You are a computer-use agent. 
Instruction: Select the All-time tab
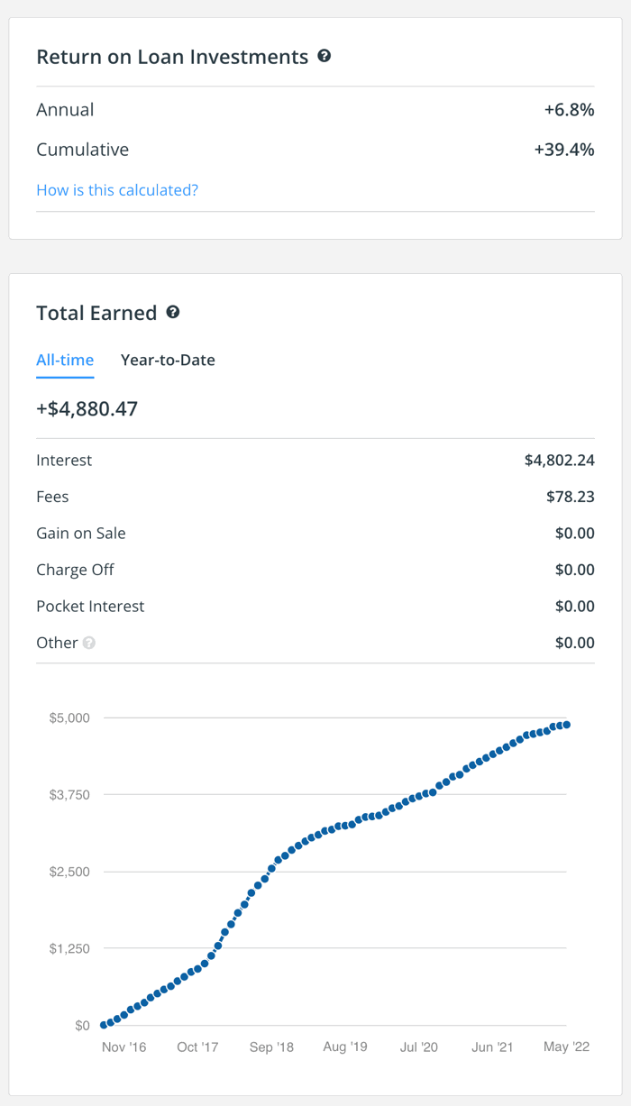65,360
